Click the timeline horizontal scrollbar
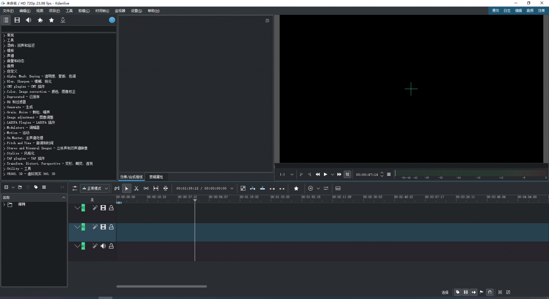This screenshot has height=299, width=549. tap(162, 286)
